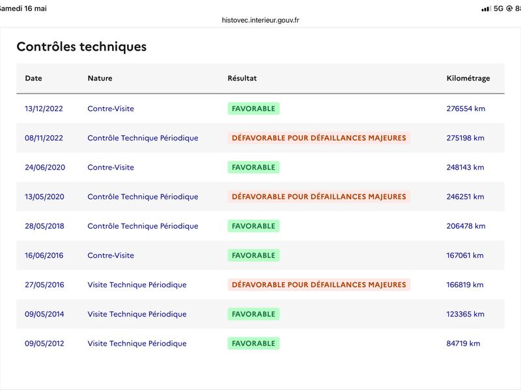Tap the histovec.interieur.gouv.fr address bar

260,20
